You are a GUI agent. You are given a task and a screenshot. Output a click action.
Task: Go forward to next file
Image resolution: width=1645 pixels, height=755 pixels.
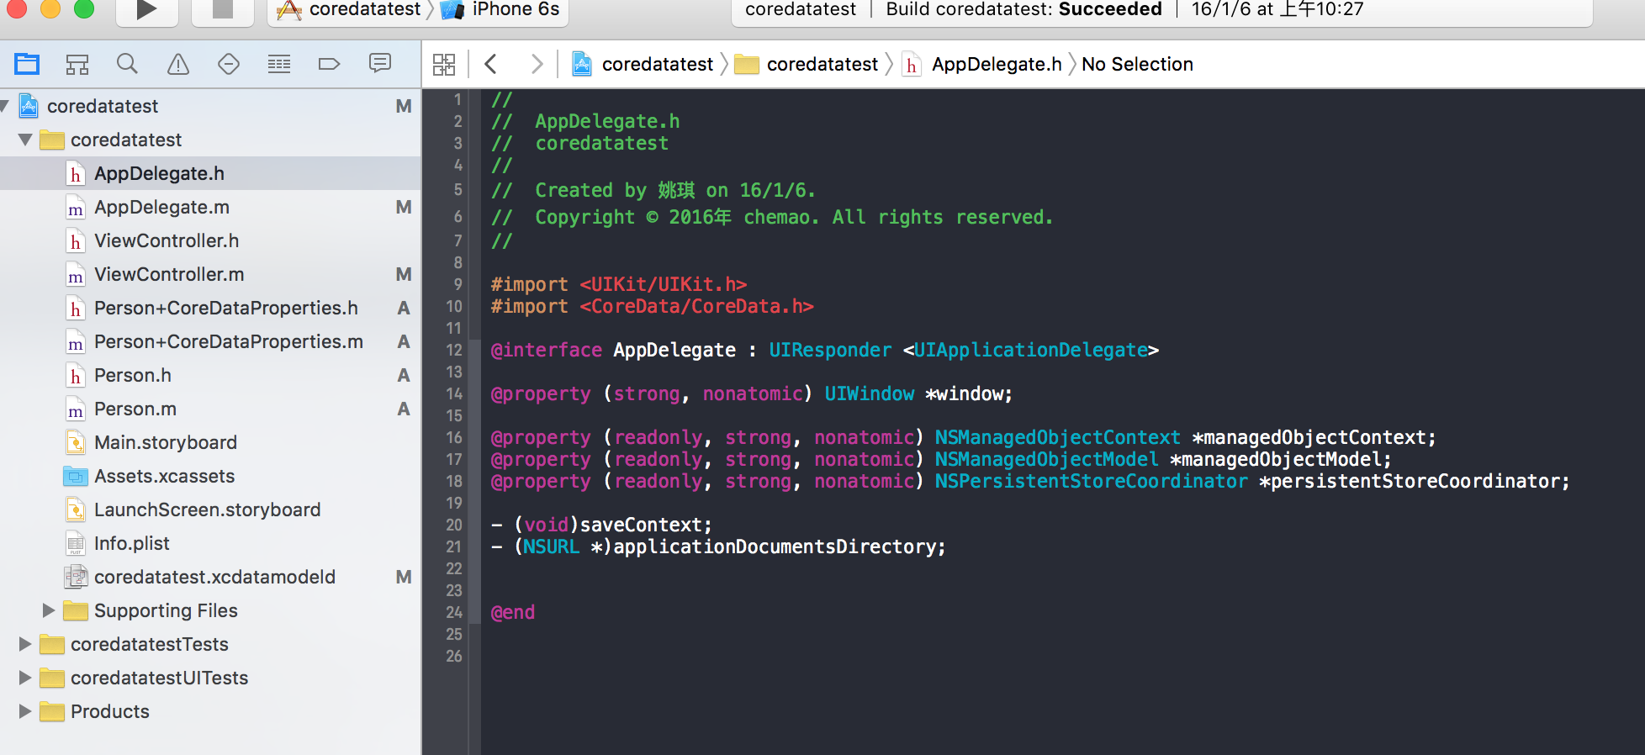coord(537,65)
